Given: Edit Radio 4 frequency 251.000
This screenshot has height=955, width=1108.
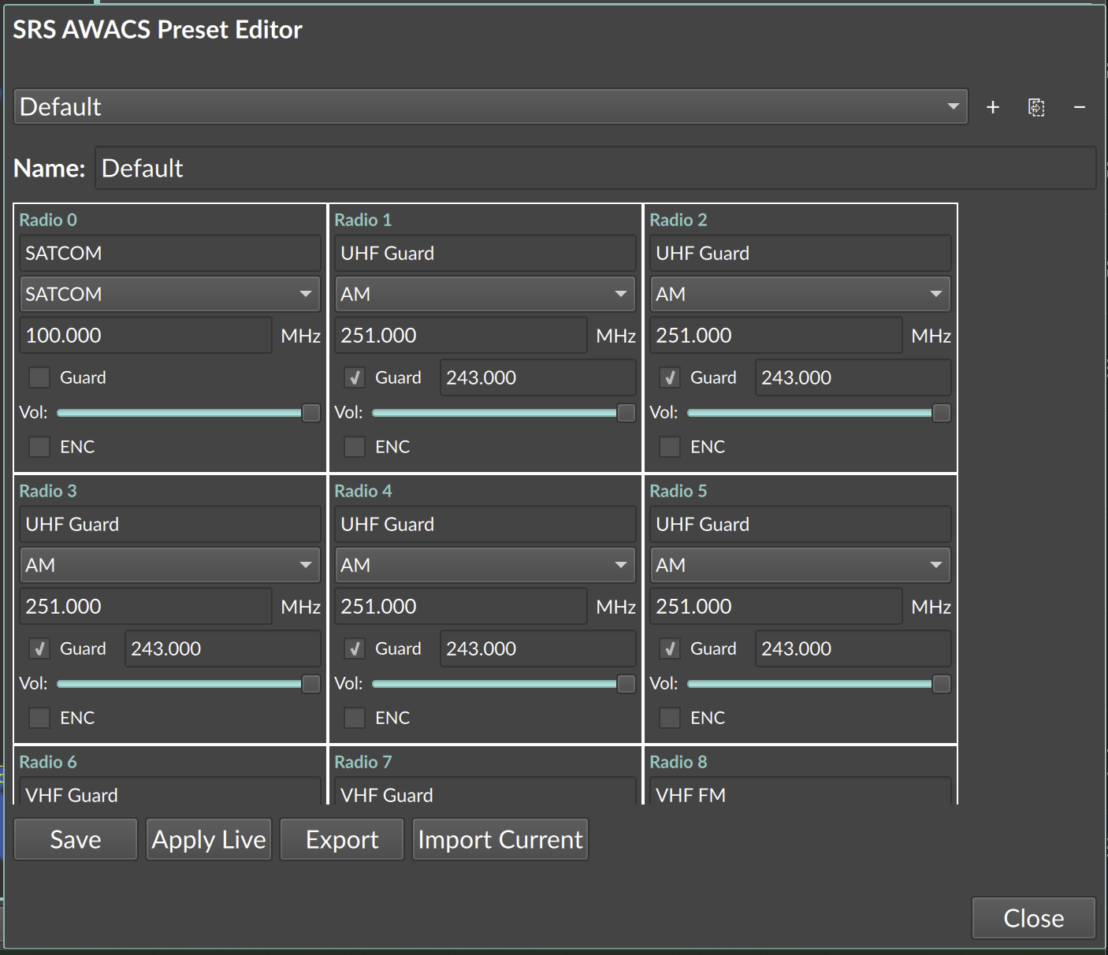Looking at the screenshot, I should click(x=461, y=606).
